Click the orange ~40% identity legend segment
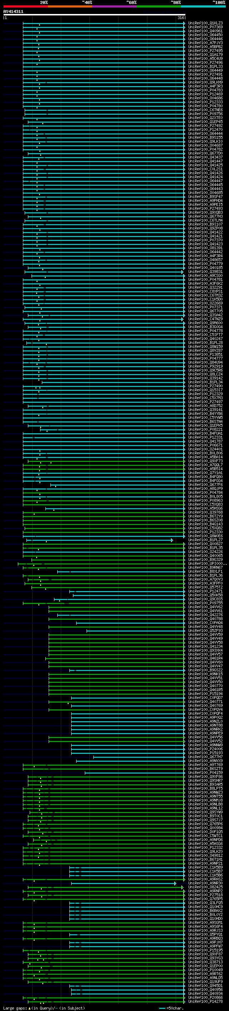This screenshot has height=1011, width=229. tap(70, 6)
